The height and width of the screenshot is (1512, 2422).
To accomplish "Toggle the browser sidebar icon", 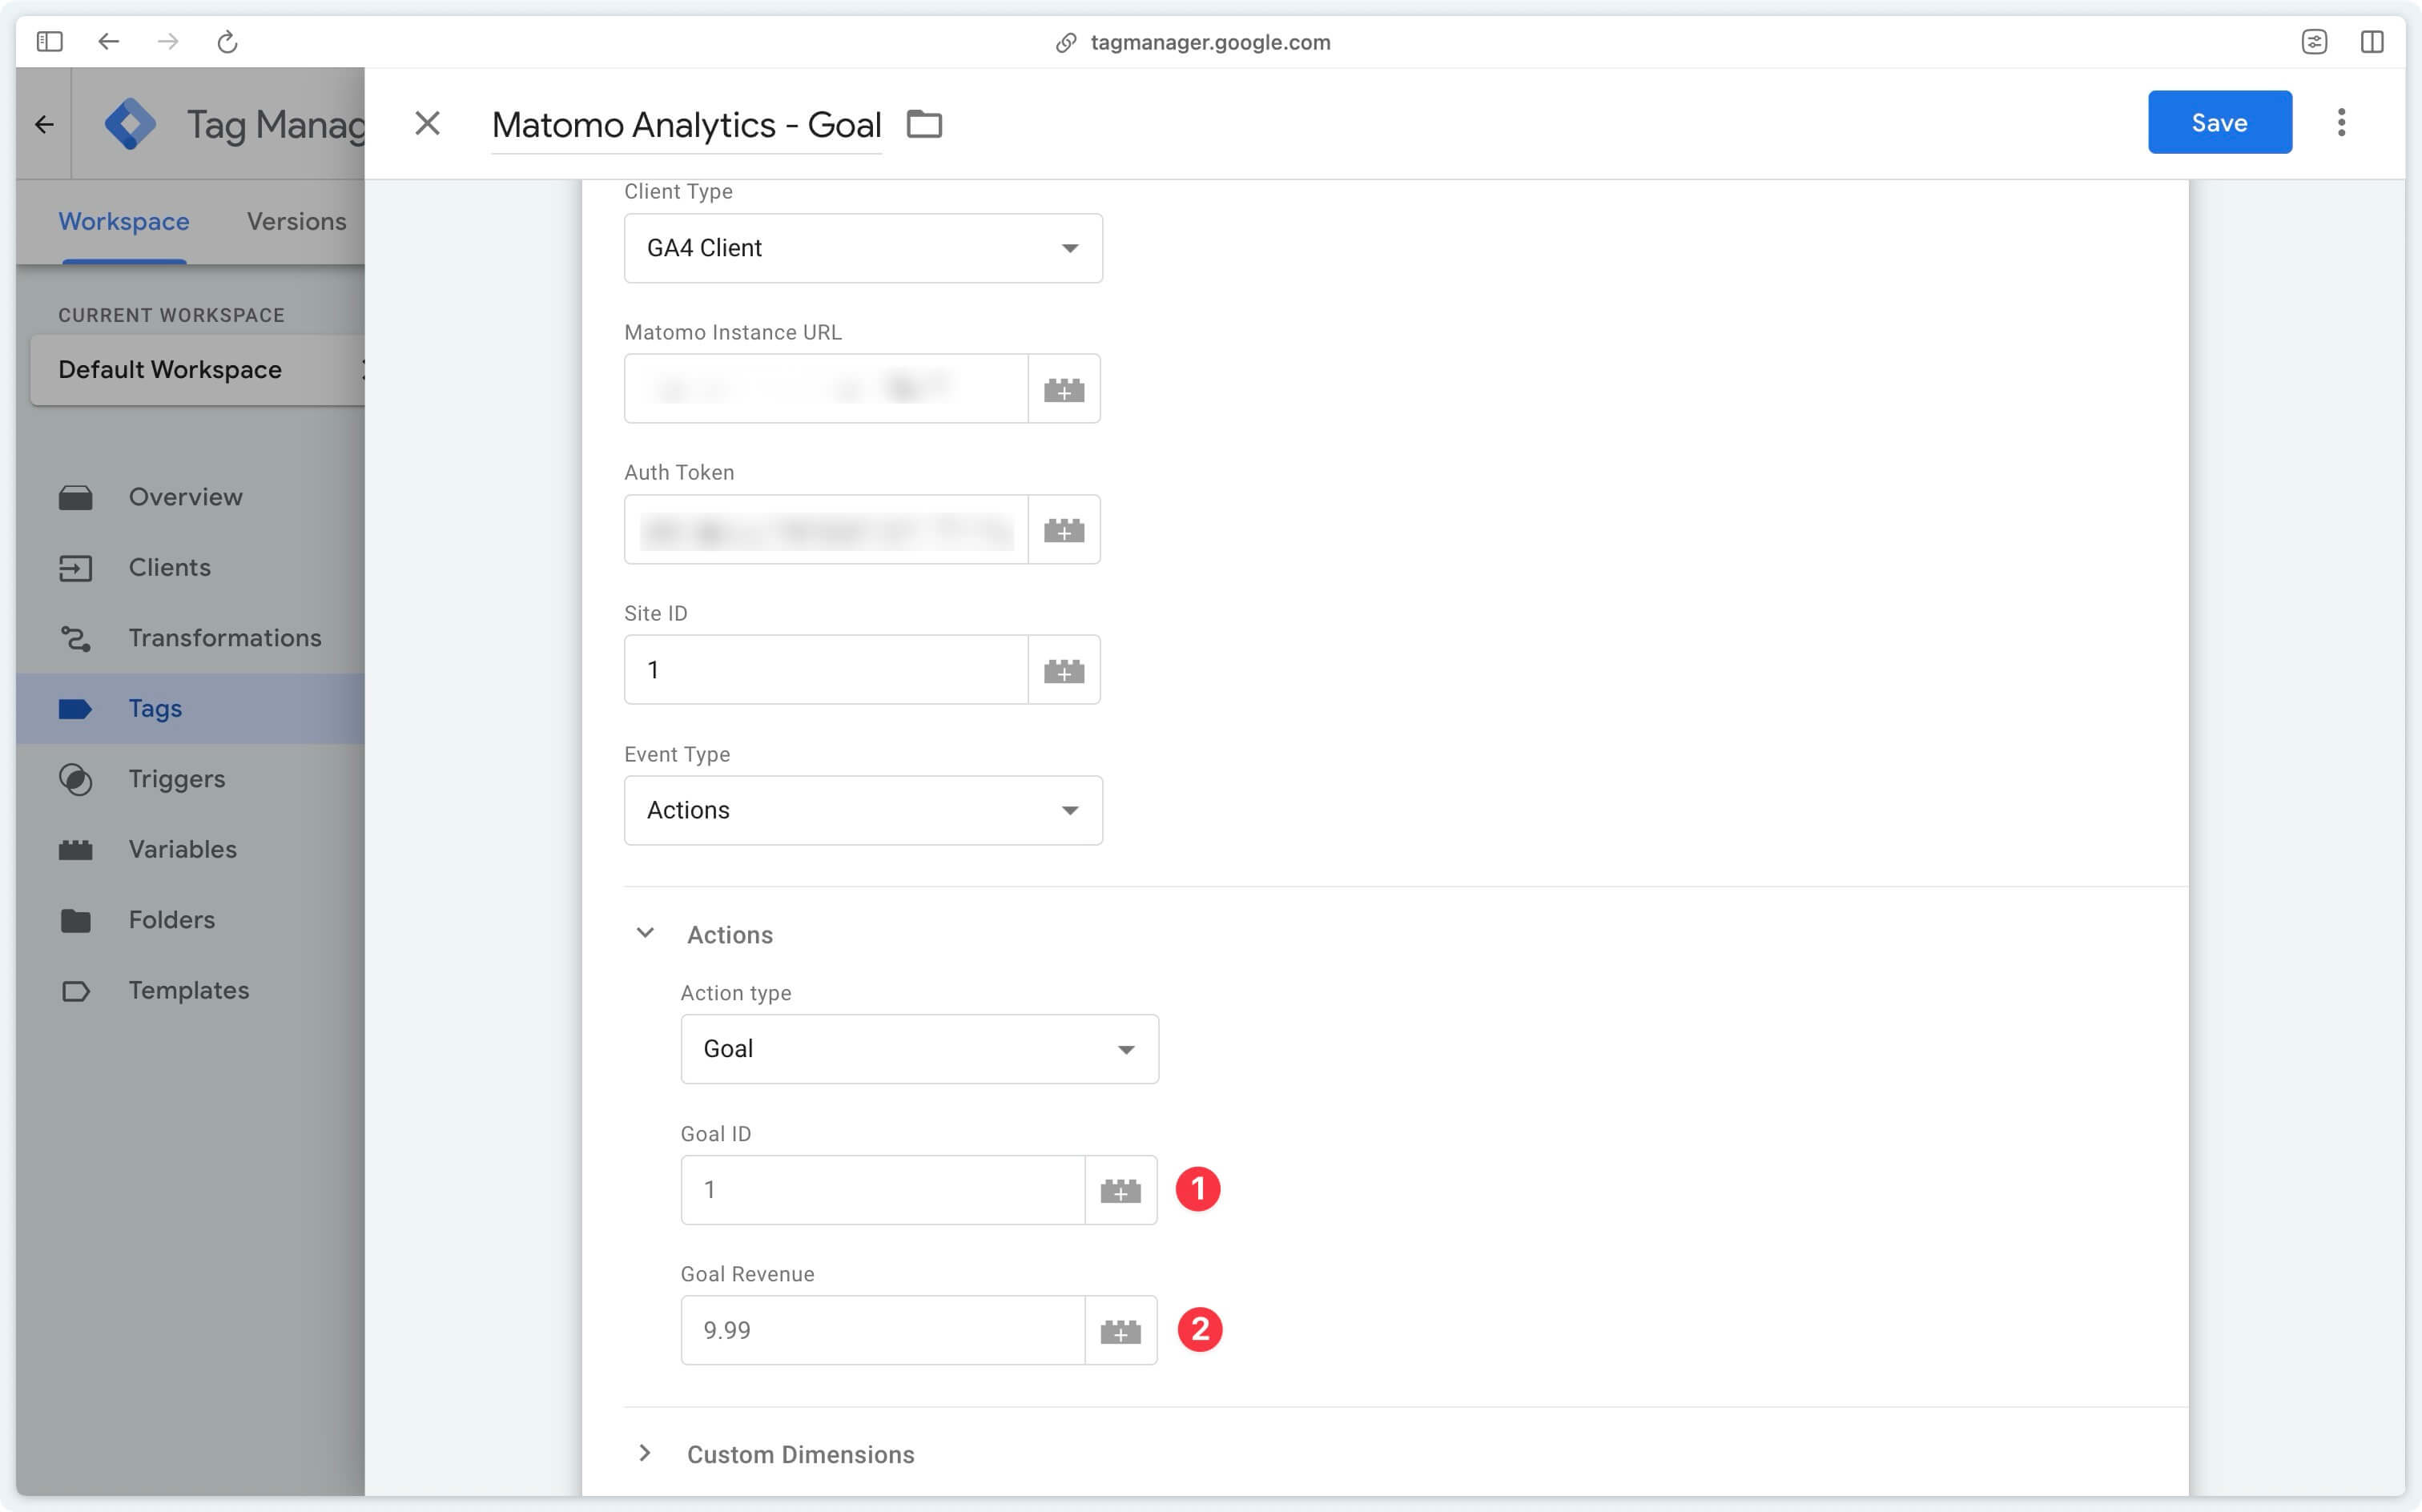I will tap(49, 42).
